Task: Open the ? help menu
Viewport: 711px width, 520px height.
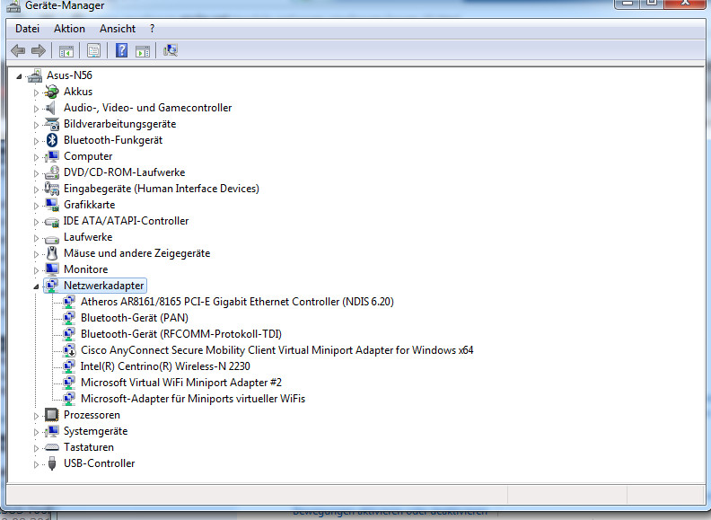Action: [152, 29]
